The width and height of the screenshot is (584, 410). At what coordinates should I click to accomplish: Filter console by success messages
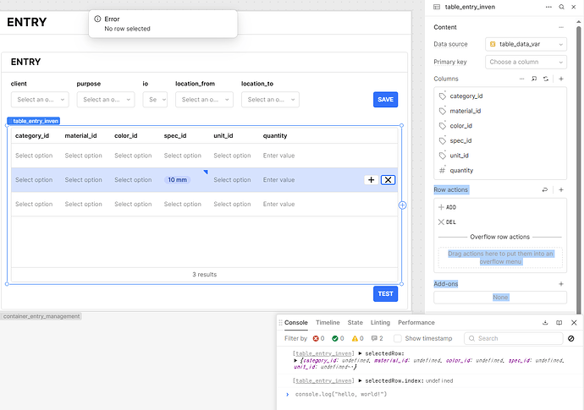[338, 338]
